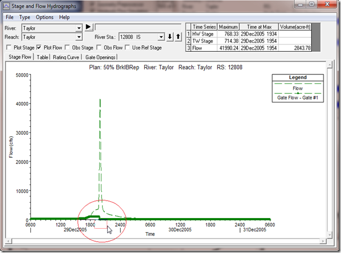
Task: Click the Time Series column header
Action: tap(204, 27)
